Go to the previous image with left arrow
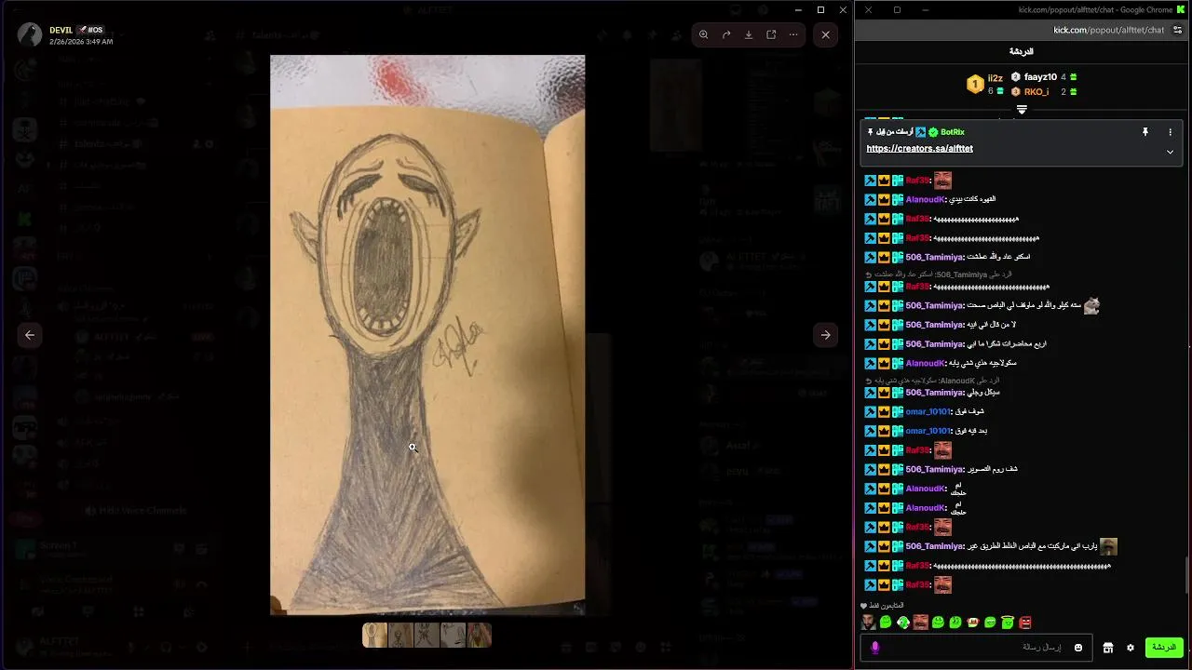1192x670 pixels. [x=30, y=335]
